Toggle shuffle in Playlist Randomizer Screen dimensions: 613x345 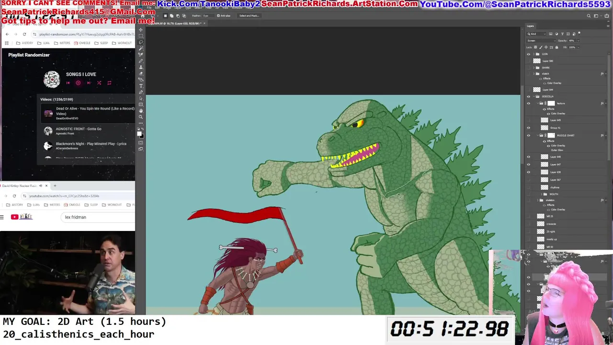tap(99, 83)
